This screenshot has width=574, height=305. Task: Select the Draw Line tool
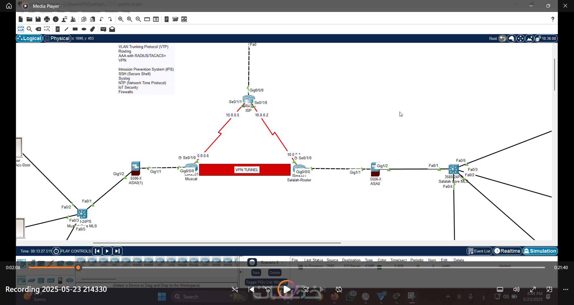point(66,29)
